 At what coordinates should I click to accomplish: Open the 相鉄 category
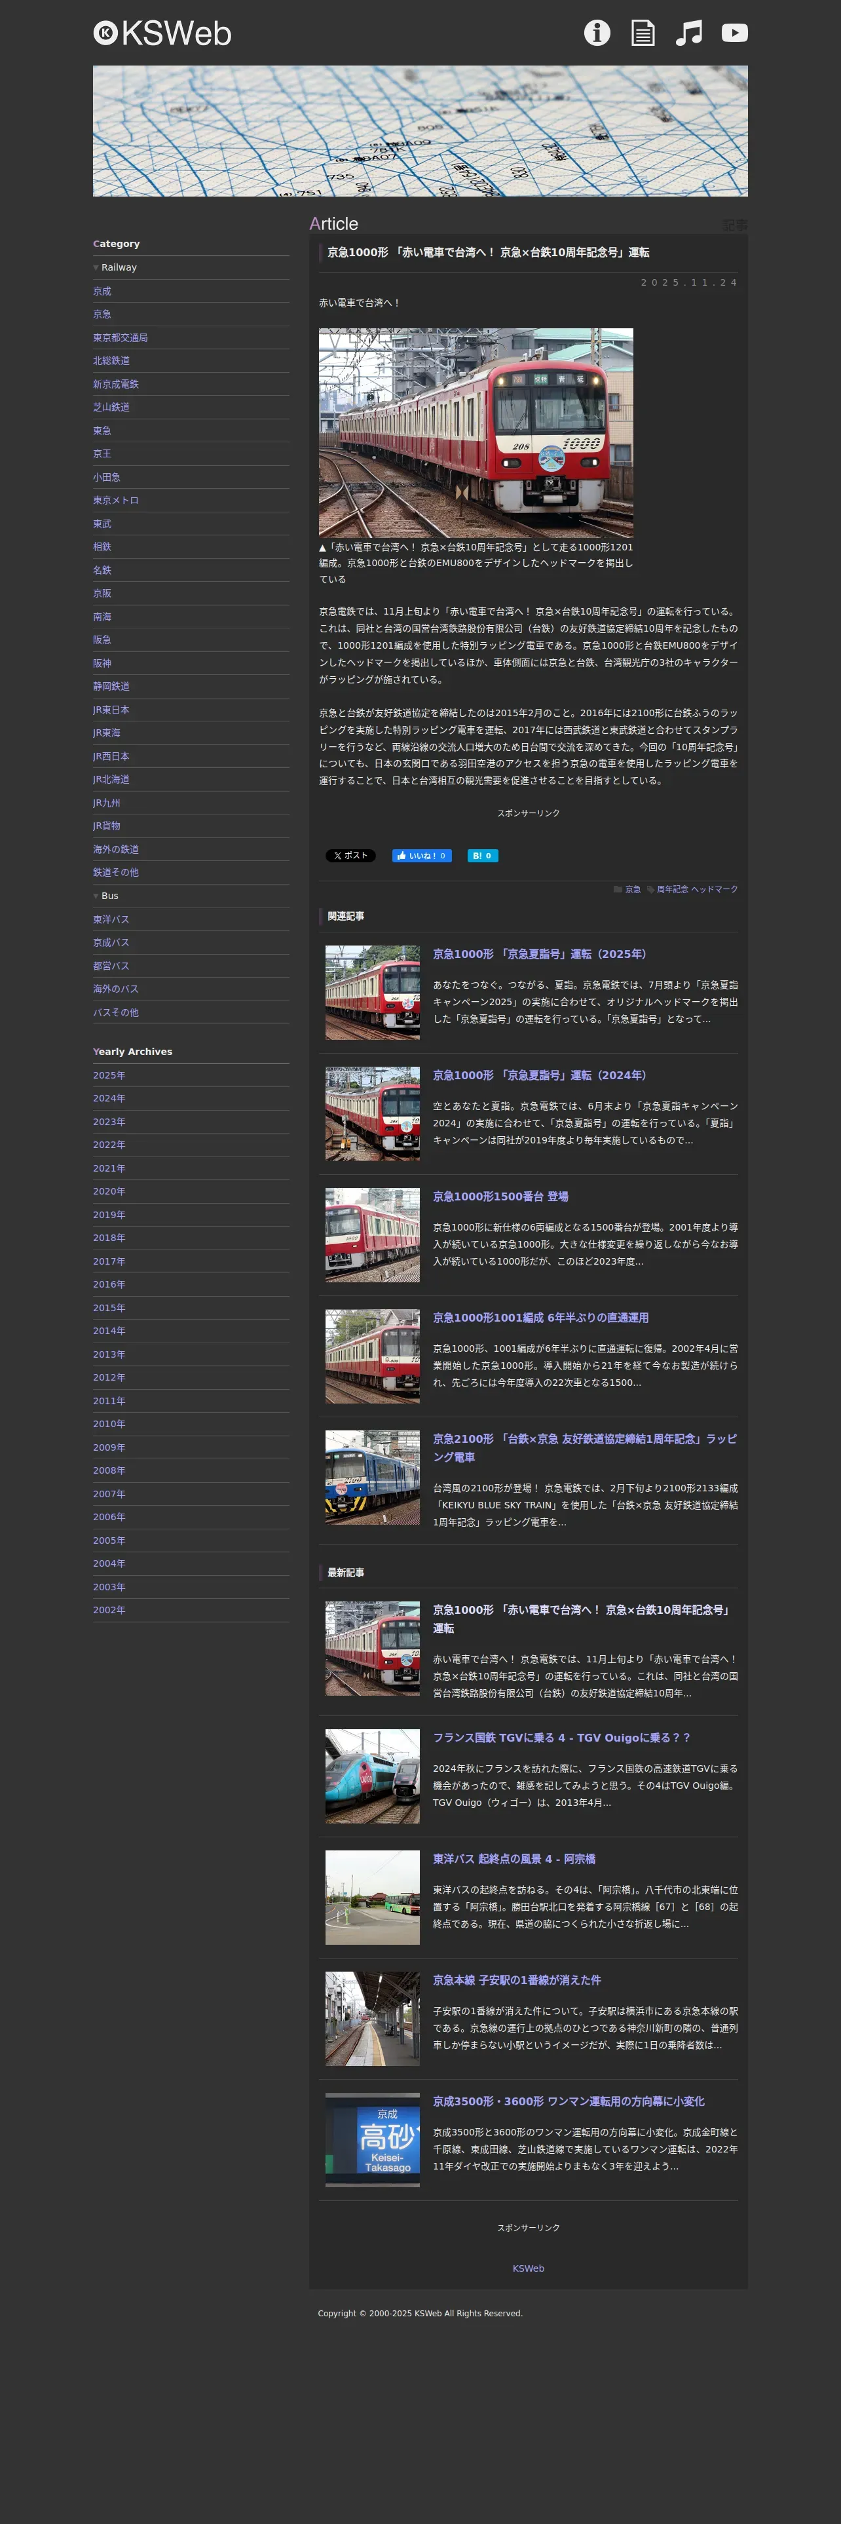click(102, 546)
